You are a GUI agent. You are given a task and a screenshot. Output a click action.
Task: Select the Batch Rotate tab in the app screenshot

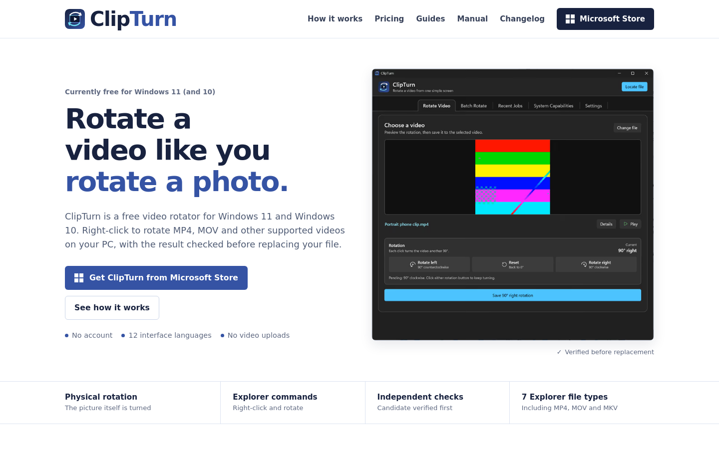[x=474, y=106]
